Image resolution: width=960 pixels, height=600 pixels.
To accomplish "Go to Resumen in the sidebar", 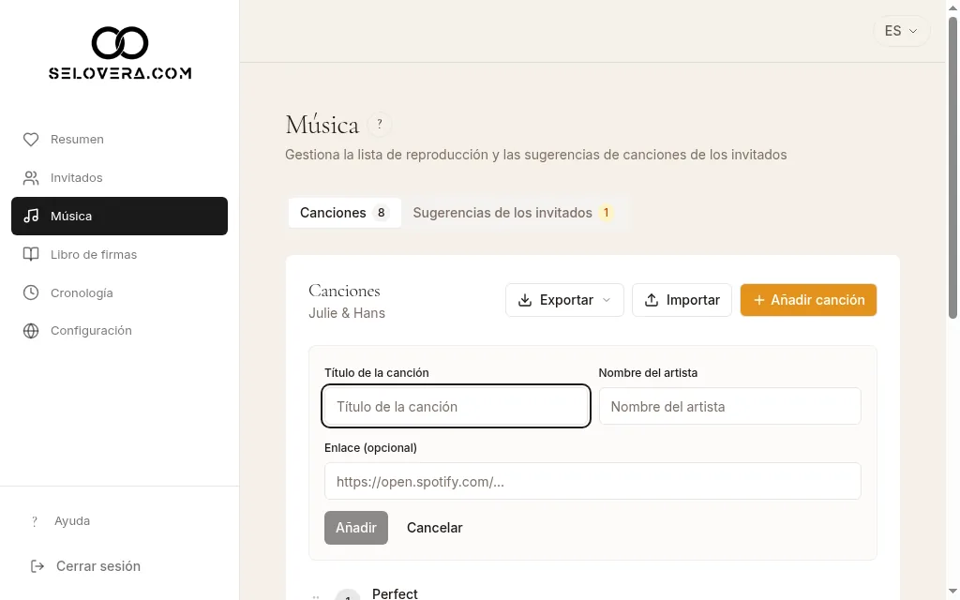I will tap(119, 140).
